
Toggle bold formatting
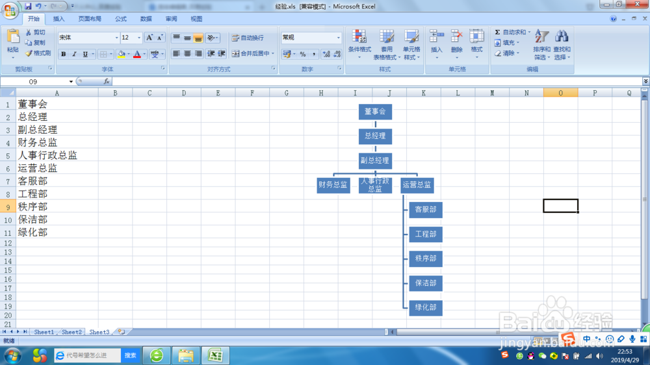tap(64, 54)
